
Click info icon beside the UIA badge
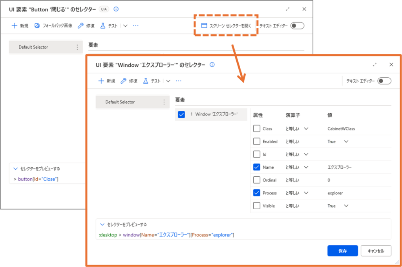(x=116, y=9)
